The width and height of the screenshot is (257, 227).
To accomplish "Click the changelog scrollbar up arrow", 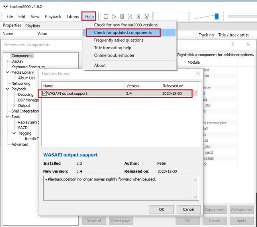I will [196, 180].
